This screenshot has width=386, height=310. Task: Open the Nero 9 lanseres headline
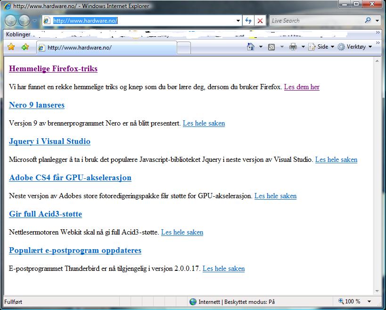(37, 105)
